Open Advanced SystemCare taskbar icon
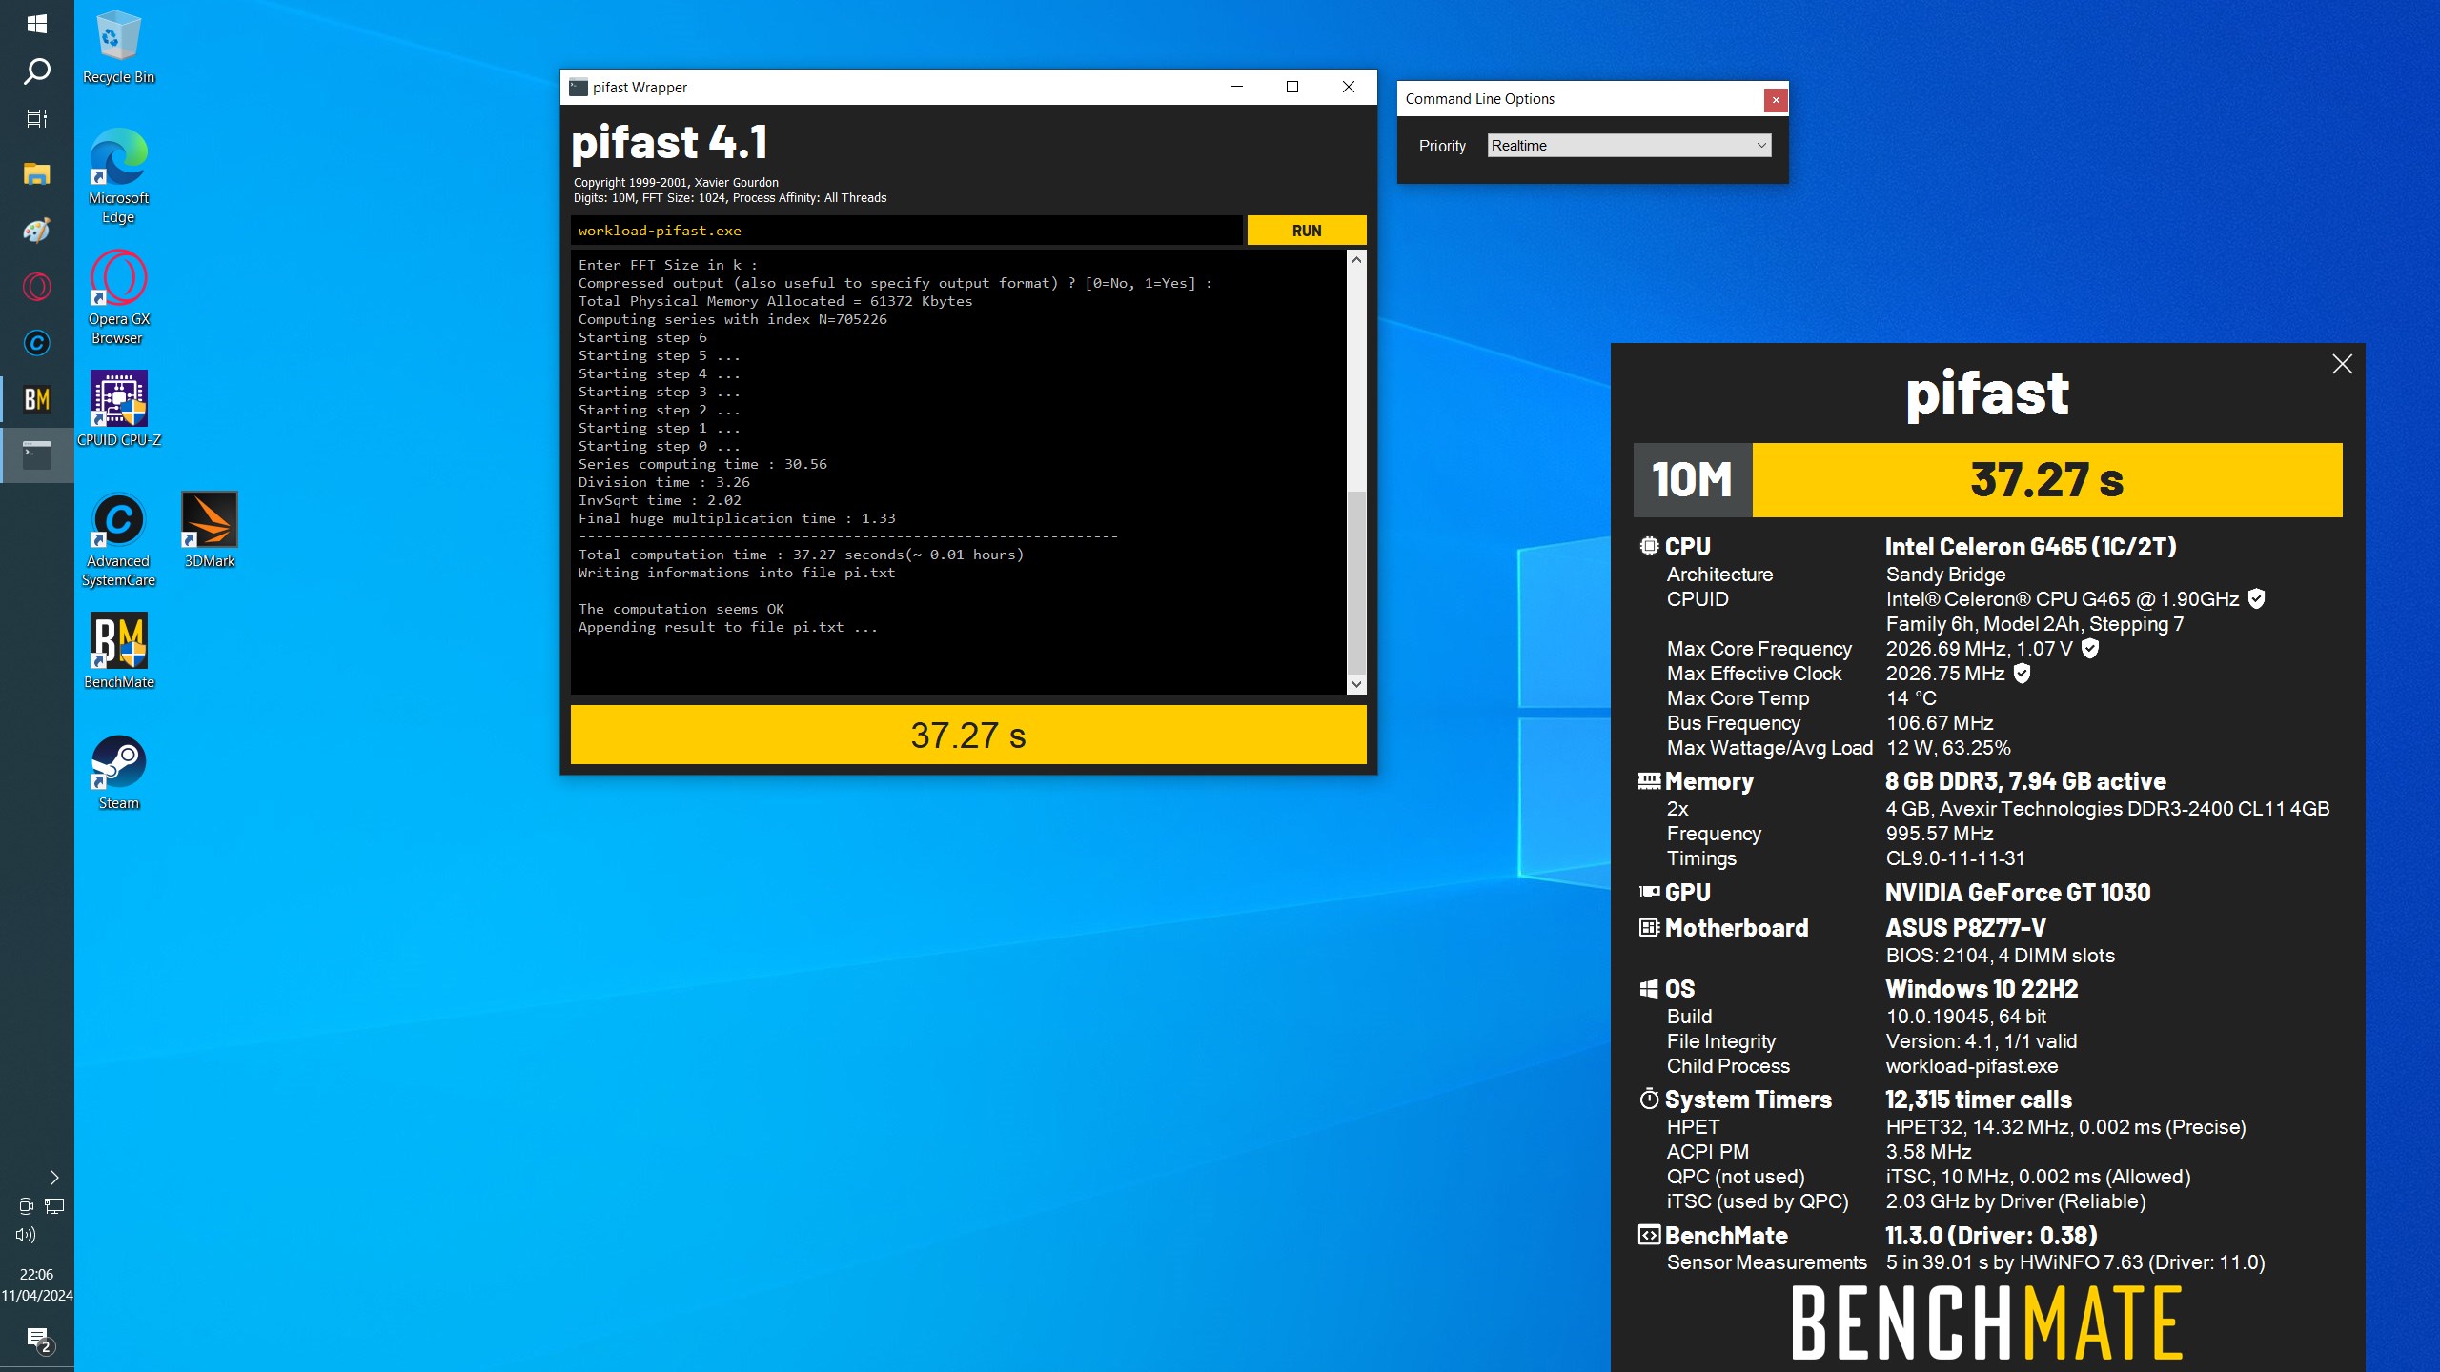Viewport: 2440px width, 1372px height. (37, 342)
